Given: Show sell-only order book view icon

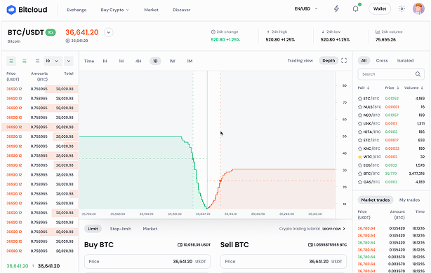Looking at the screenshot, I should tap(37, 61).
